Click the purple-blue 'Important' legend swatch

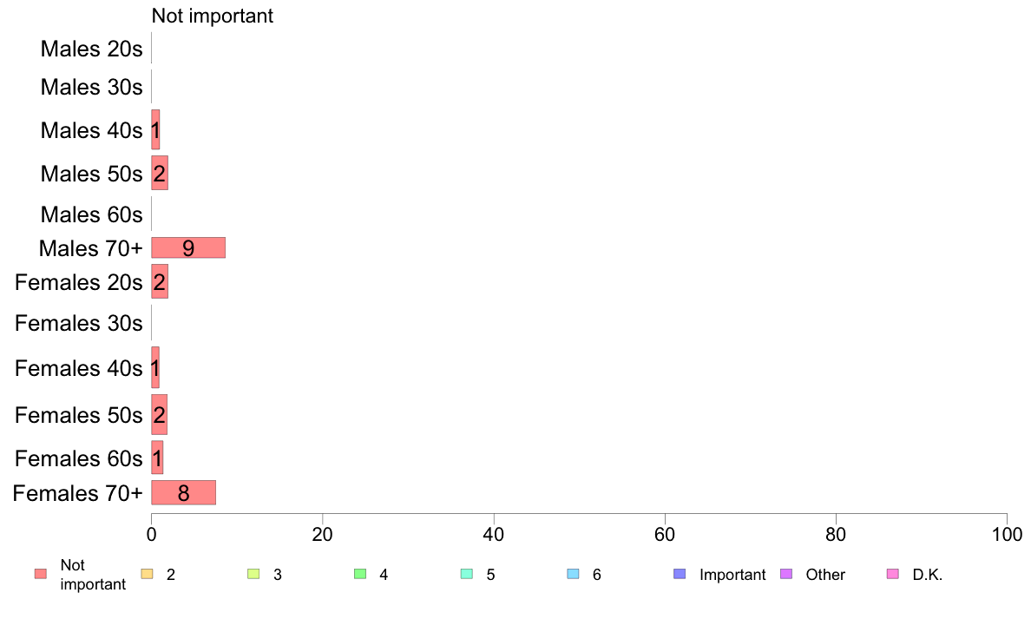coord(680,574)
